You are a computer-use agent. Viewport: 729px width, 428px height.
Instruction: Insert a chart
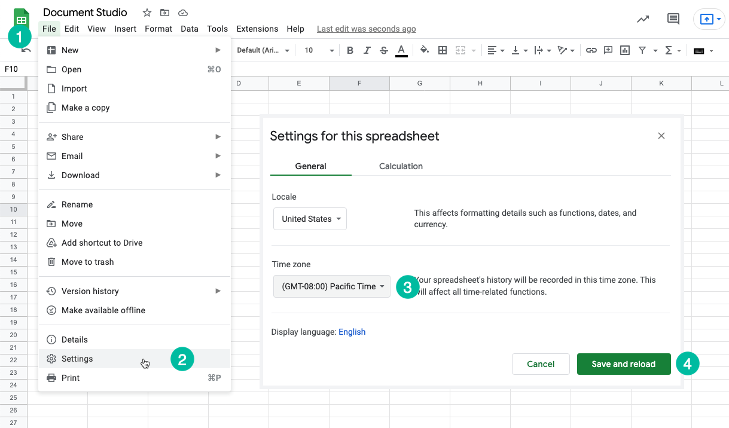coord(624,50)
